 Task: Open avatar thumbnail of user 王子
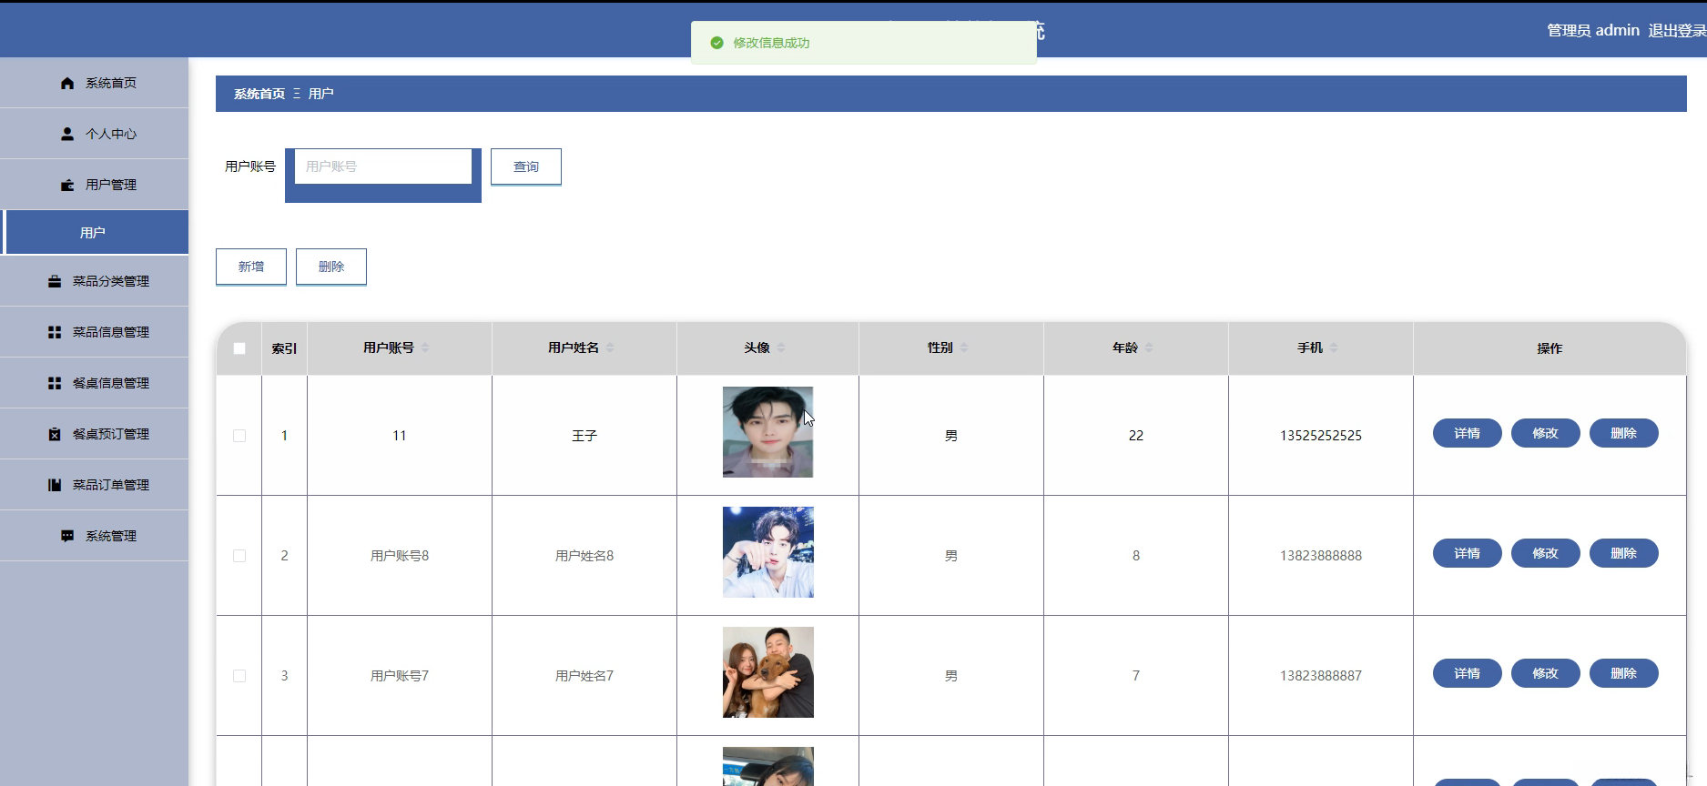(768, 432)
